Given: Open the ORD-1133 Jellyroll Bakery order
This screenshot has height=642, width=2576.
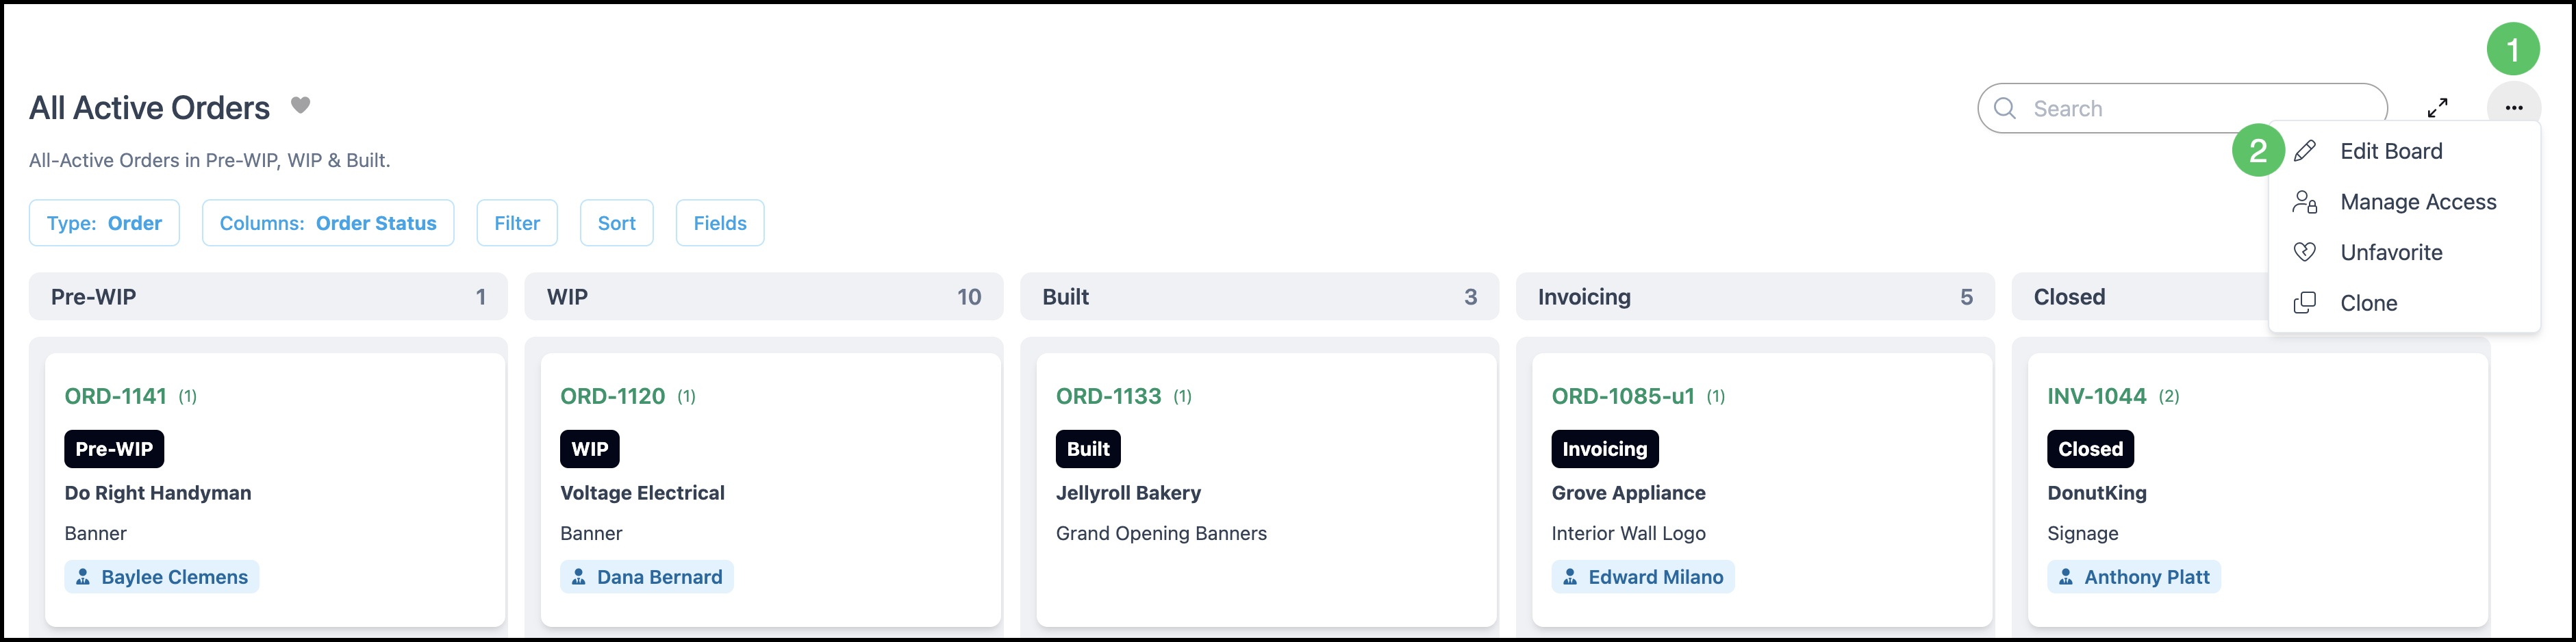Looking at the screenshot, I should pos(1108,396).
